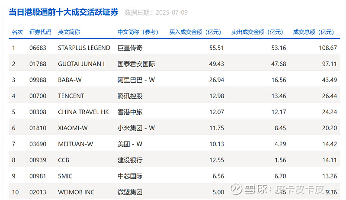
Task: Click total turnover 26.44
Action: pos(330,96)
